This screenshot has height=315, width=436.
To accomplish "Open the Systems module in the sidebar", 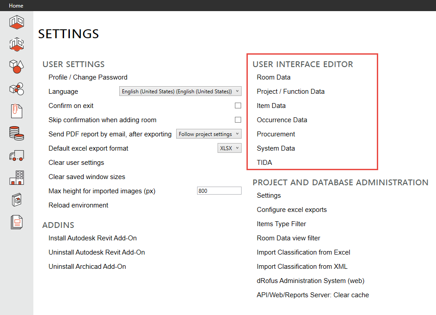I will pos(16,89).
